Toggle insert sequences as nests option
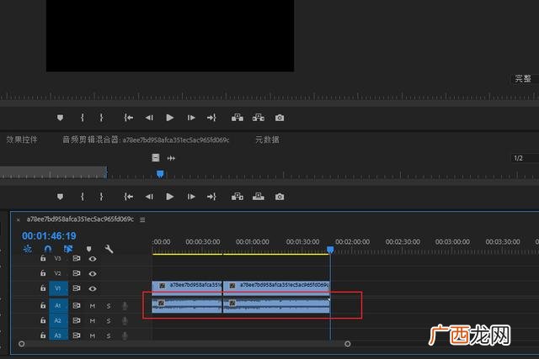This screenshot has width=539, height=359. 27,249
